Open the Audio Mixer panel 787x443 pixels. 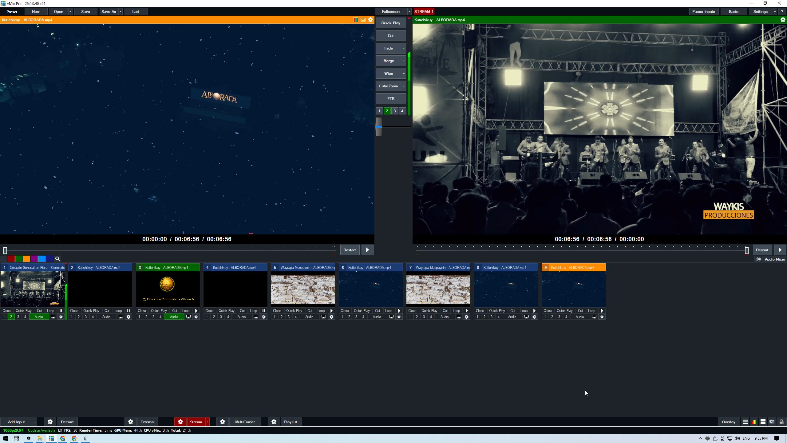tap(775, 259)
